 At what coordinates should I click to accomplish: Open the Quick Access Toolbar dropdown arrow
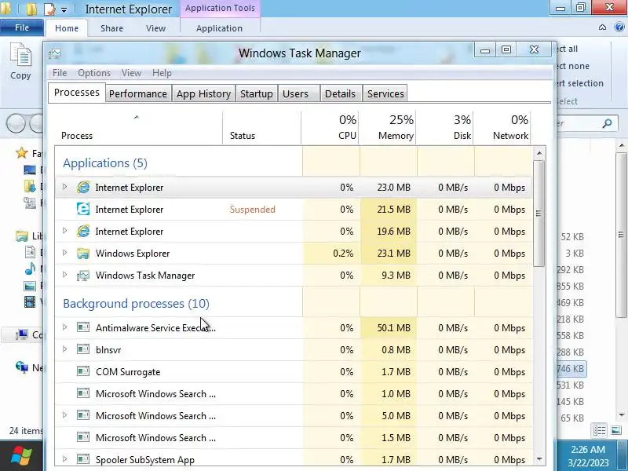64,9
